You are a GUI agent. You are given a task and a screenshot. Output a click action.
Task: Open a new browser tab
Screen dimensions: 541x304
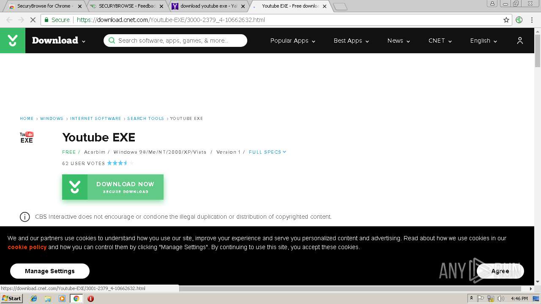(340, 6)
